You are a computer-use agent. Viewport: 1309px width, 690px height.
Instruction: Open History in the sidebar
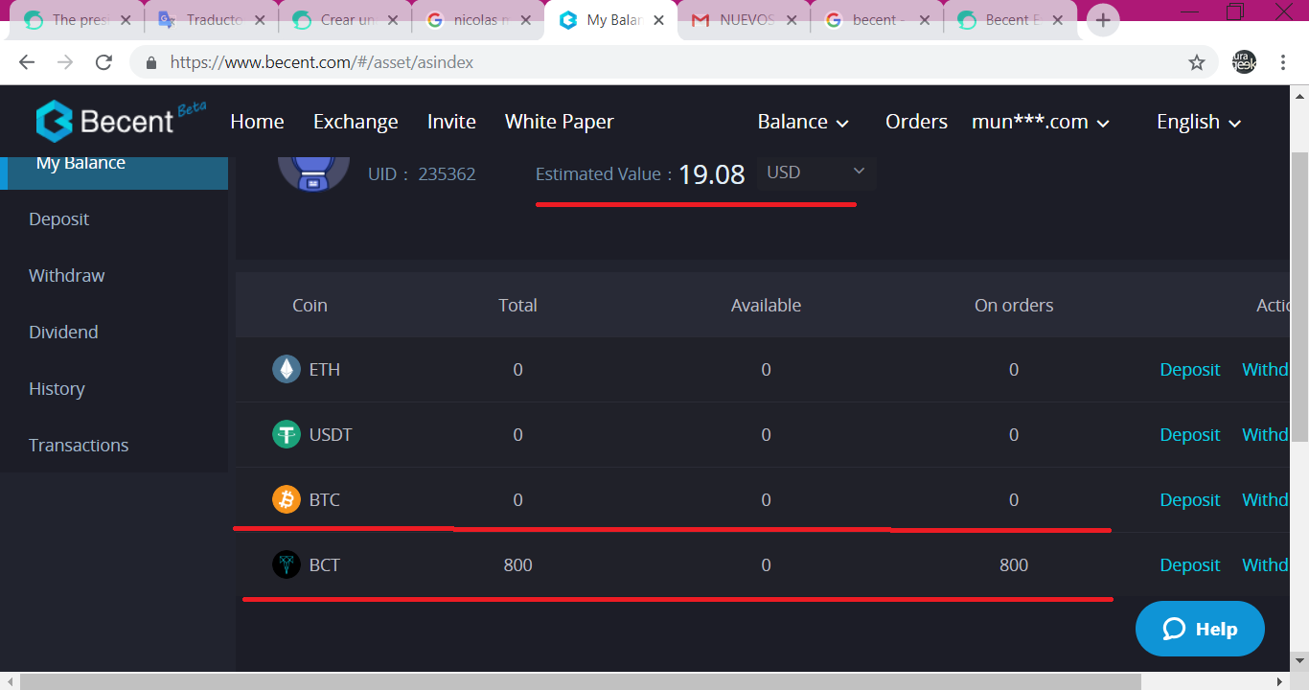[57, 389]
